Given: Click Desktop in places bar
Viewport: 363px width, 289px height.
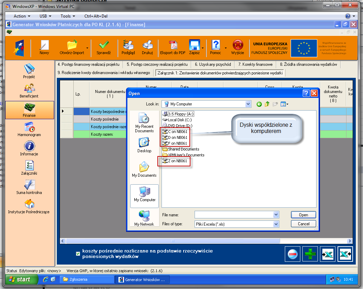Looking at the screenshot, I should (x=144, y=145).
